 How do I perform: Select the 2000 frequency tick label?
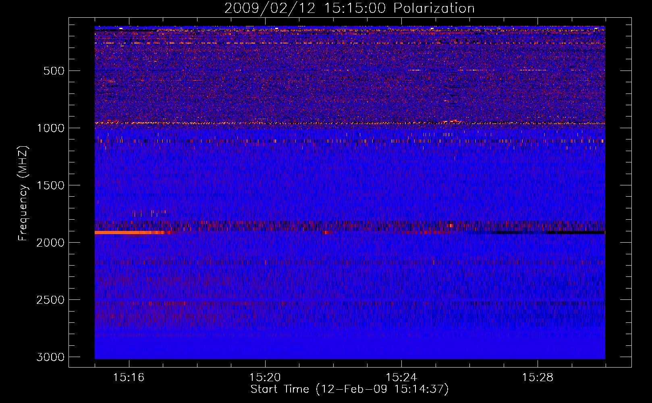click(x=50, y=243)
